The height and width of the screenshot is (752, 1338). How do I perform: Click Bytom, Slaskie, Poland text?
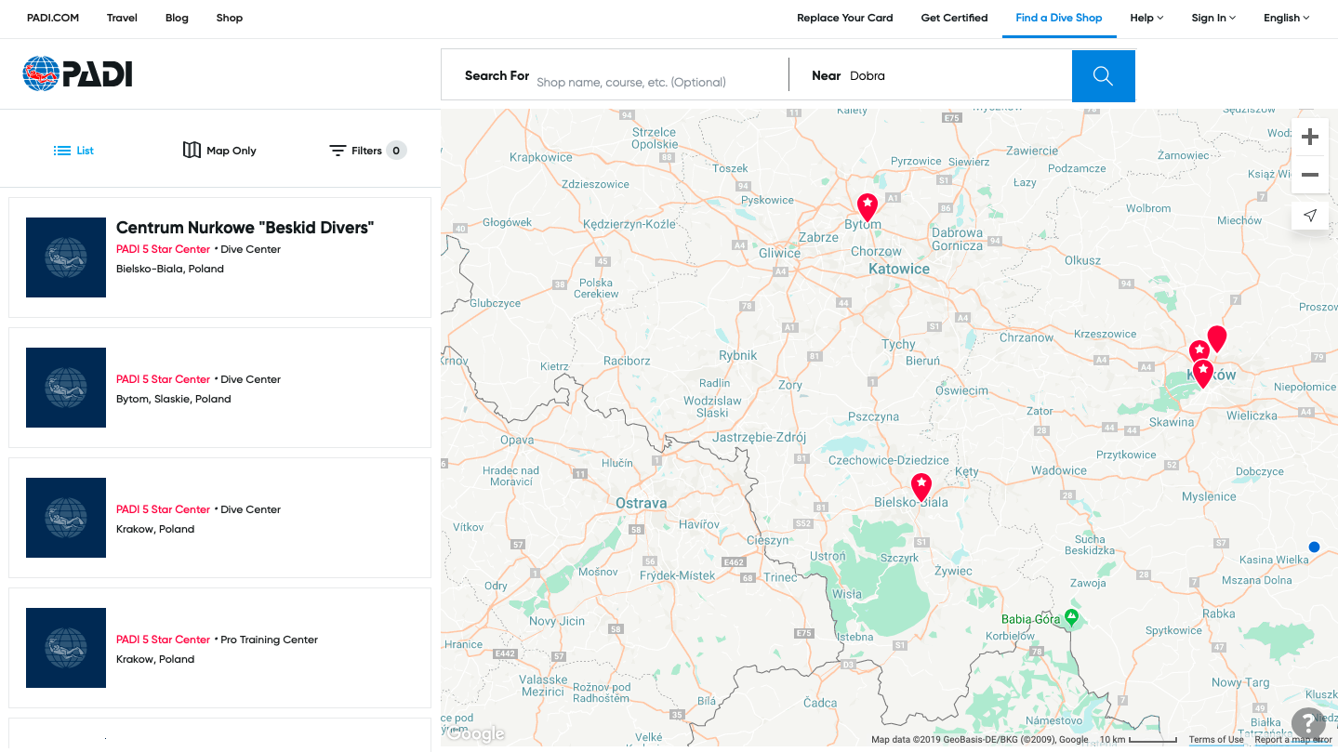click(174, 399)
